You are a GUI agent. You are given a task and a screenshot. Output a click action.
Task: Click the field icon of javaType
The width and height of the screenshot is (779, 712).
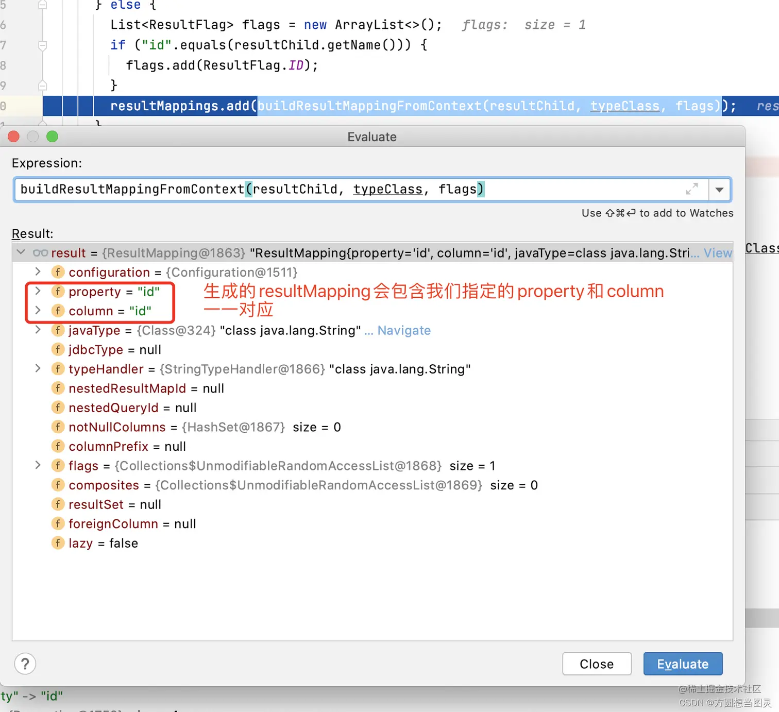[58, 330]
